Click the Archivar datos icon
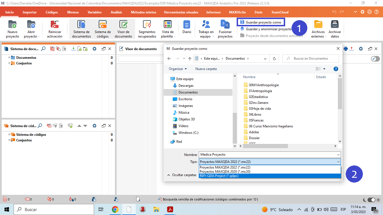The image size is (383, 215). click(335, 25)
